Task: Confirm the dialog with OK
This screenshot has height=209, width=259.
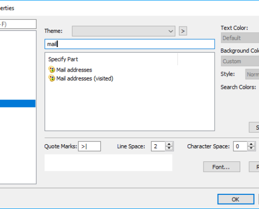Action: [x=236, y=199]
